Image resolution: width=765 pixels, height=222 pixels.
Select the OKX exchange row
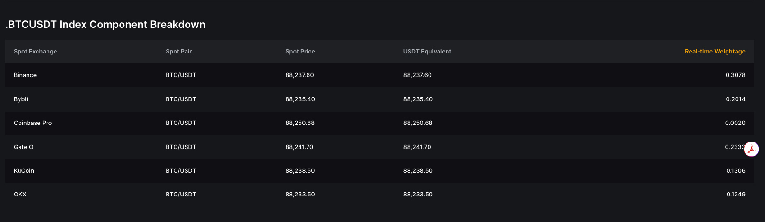tap(20, 195)
